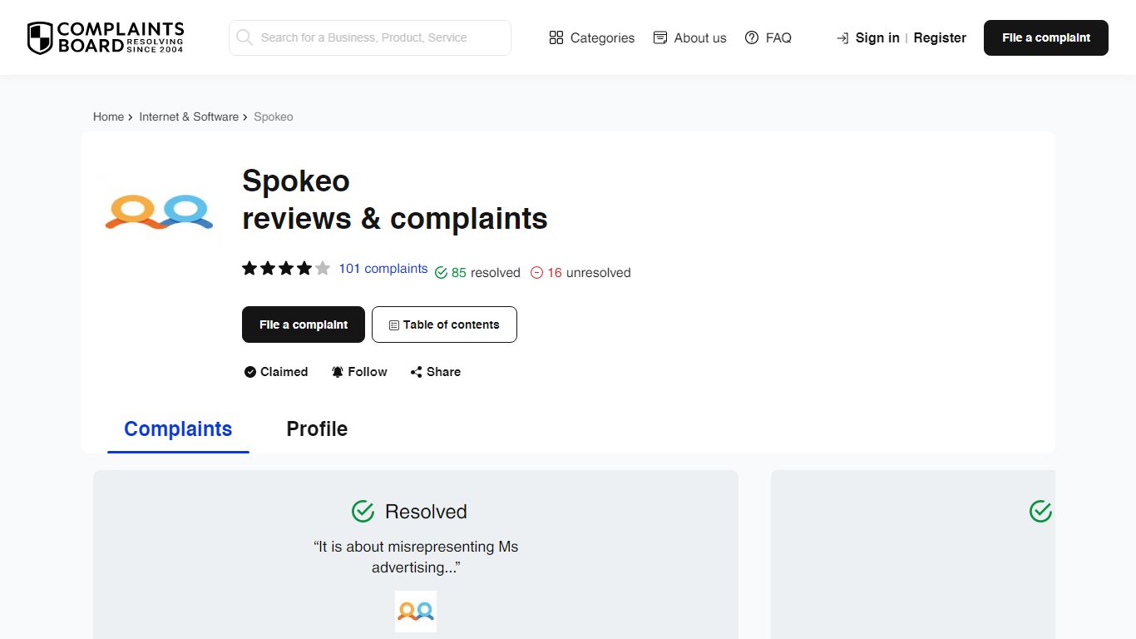
Task: Open the misrepresenting Ms advertising quote
Action: 416,557
